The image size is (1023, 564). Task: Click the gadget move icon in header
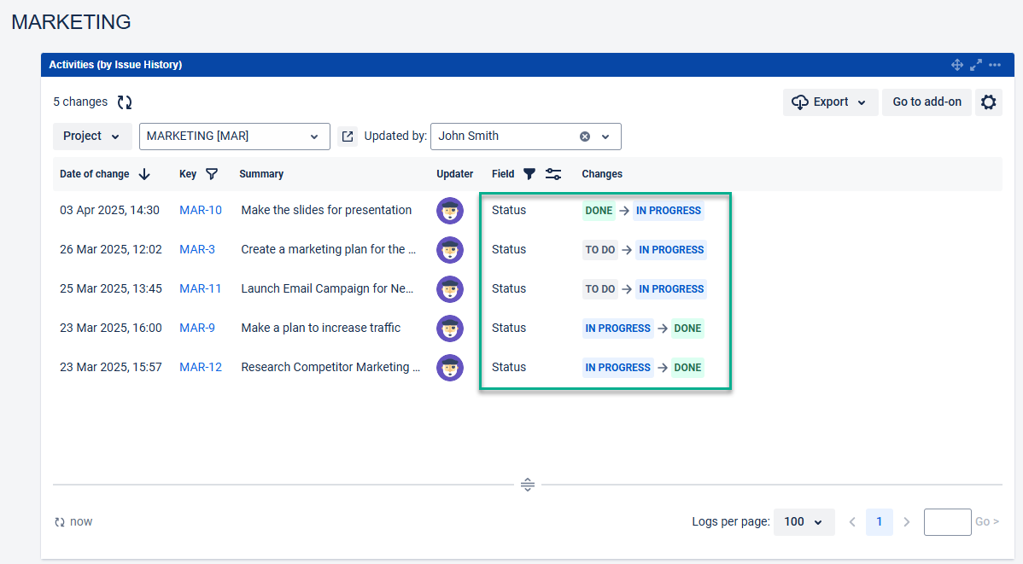pos(957,65)
